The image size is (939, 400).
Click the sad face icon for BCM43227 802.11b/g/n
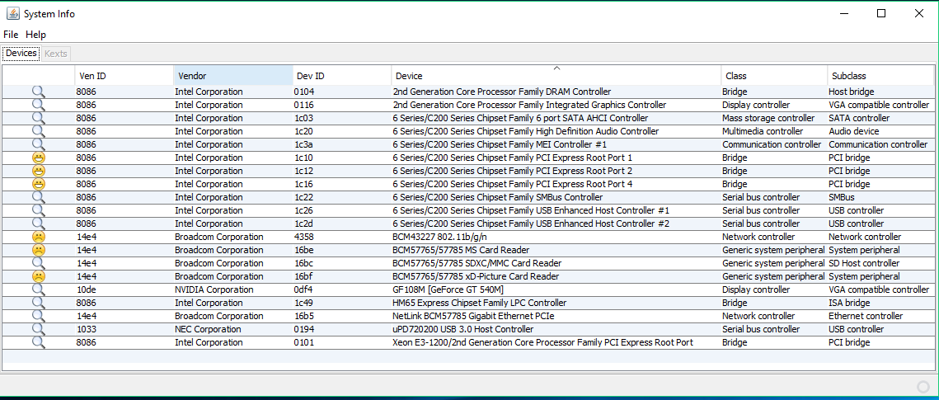(x=38, y=237)
